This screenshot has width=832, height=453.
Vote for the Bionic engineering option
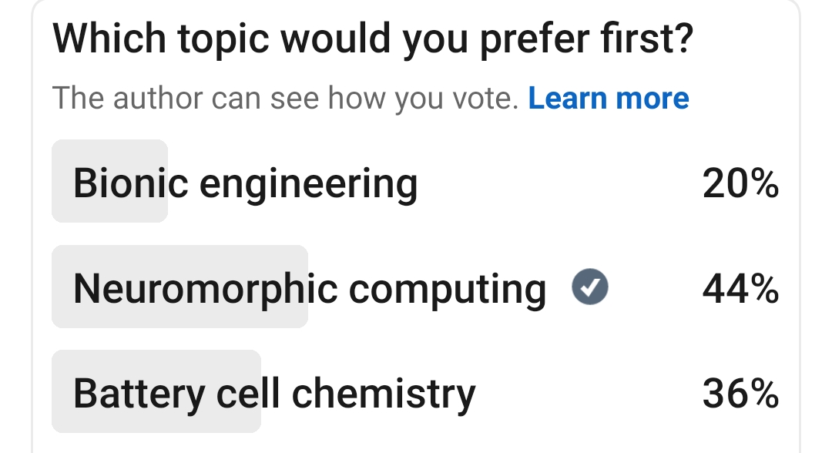pyautogui.click(x=245, y=183)
